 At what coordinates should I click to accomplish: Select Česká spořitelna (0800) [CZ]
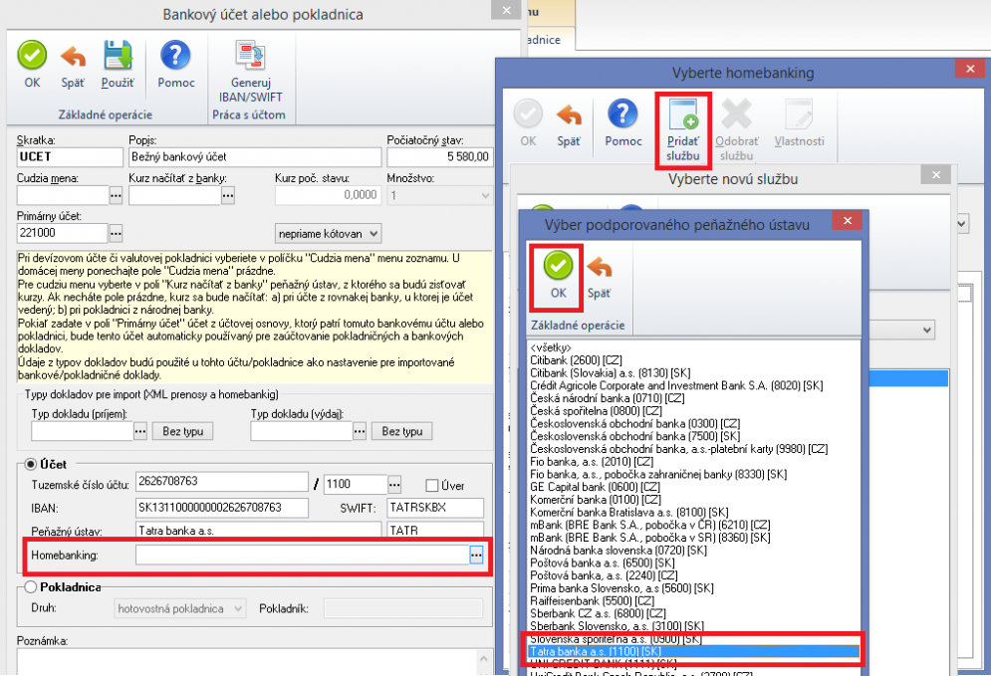point(596,410)
